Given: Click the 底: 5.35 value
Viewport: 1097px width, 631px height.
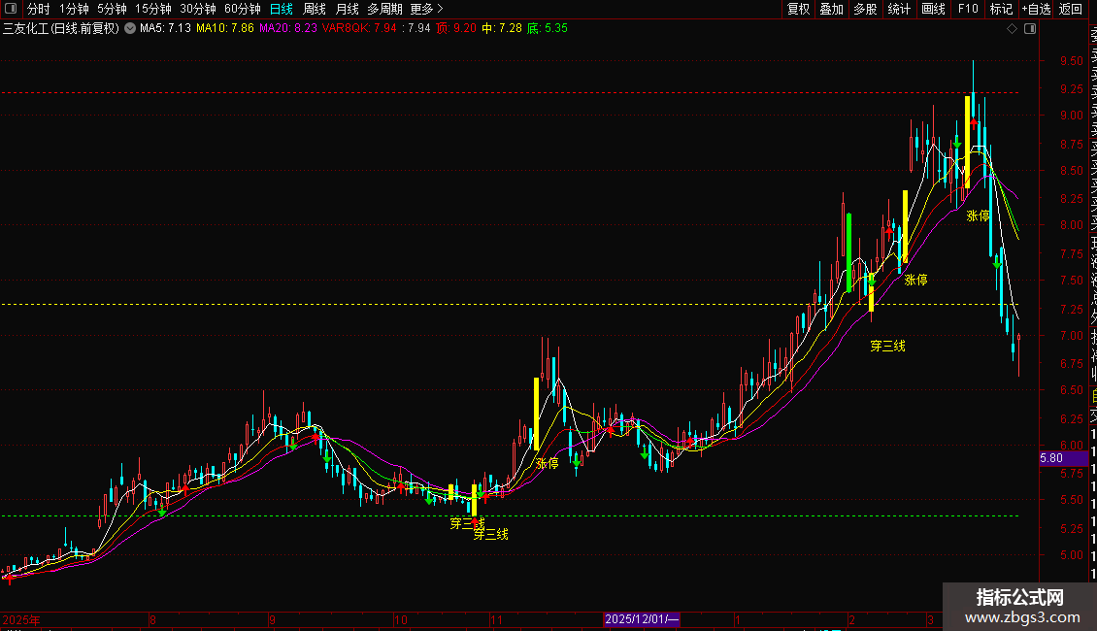Looking at the screenshot, I should click(x=548, y=29).
